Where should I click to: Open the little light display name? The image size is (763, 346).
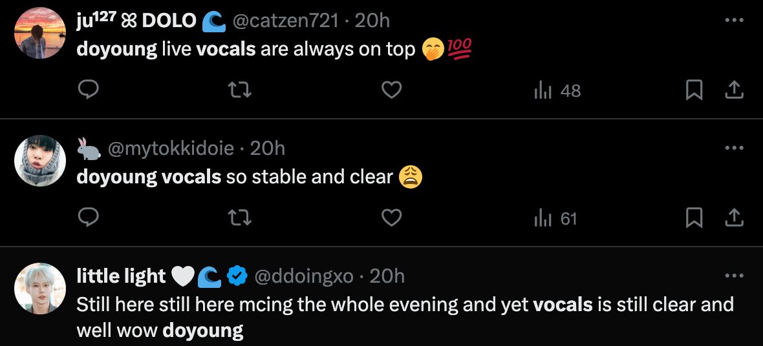(121, 276)
